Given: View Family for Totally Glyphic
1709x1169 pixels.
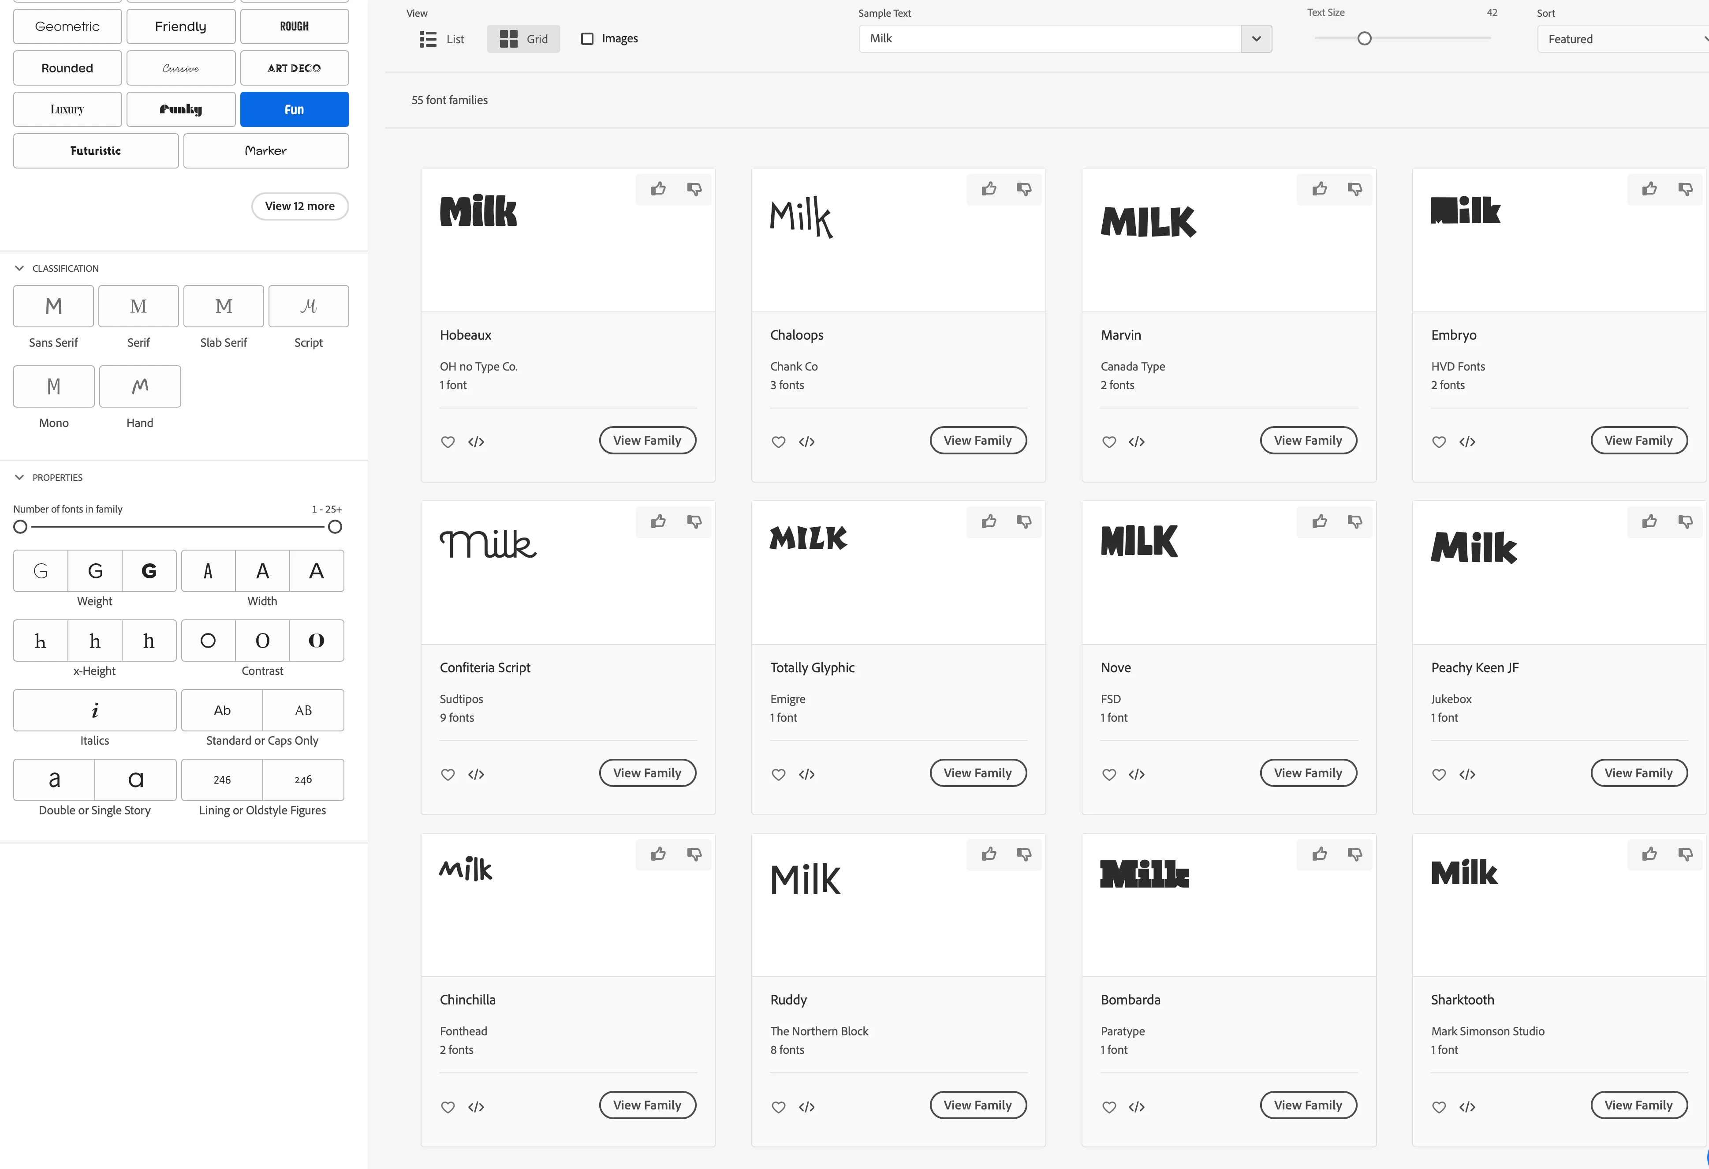Looking at the screenshot, I should pos(978,772).
